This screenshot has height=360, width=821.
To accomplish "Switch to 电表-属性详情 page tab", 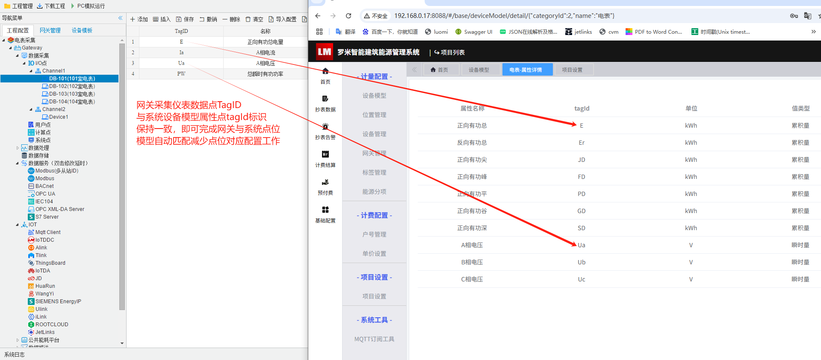I will (527, 70).
